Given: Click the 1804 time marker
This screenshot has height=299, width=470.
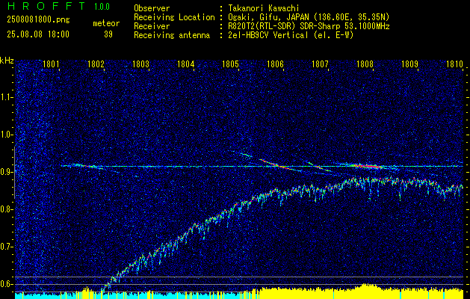Looking at the screenshot, I should point(185,64).
